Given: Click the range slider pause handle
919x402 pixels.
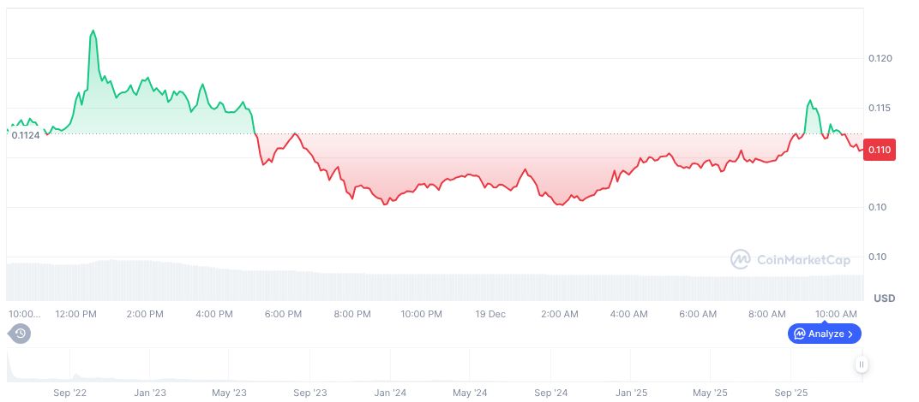Looking at the screenshot, I should [x=862, y=364].
